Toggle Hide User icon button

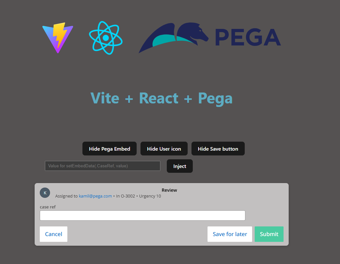coord(164,149)
